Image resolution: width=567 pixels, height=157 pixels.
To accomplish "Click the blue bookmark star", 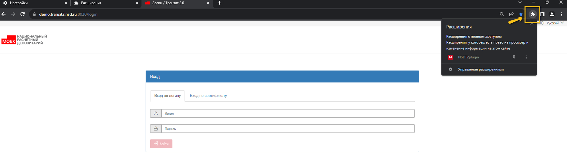I will [521, 14].
